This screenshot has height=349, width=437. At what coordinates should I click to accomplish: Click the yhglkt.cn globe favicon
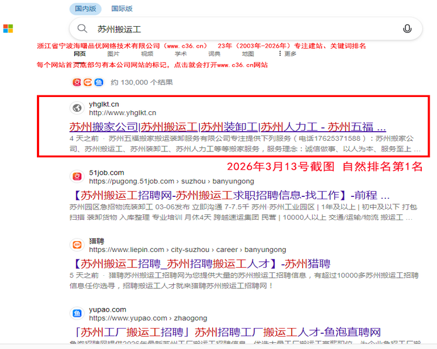76,108
